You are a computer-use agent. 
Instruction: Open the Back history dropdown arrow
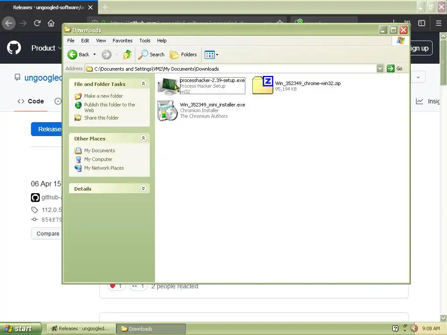94,55
